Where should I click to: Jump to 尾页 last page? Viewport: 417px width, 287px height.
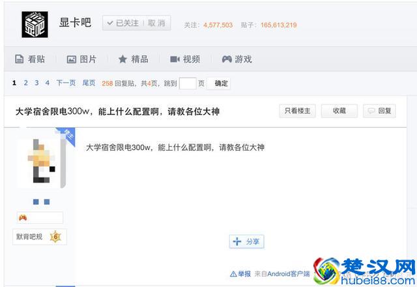click(x=89, y=83)
